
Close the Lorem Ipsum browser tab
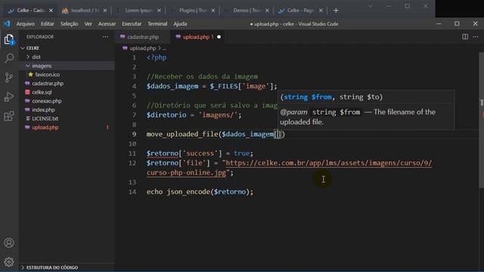point(159,11)
